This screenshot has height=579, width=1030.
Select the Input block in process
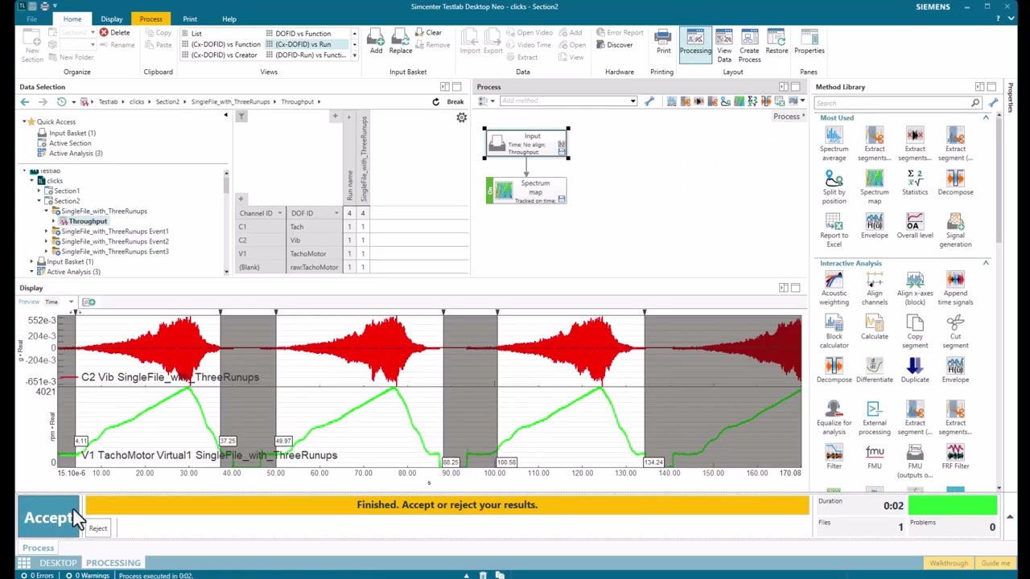point(526,144)
